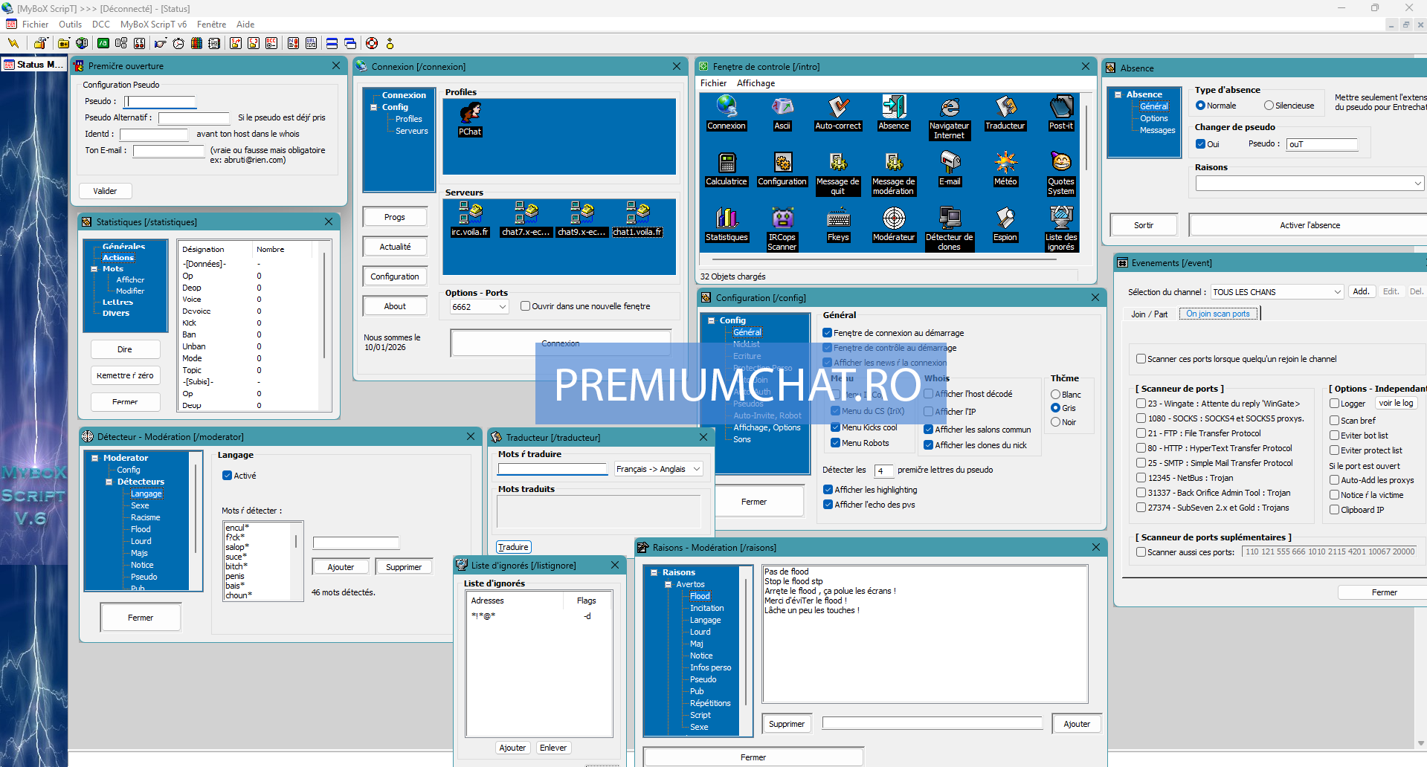Open the Traducteur icon in control window
1427x767 pixels.
pos(1005,113)
